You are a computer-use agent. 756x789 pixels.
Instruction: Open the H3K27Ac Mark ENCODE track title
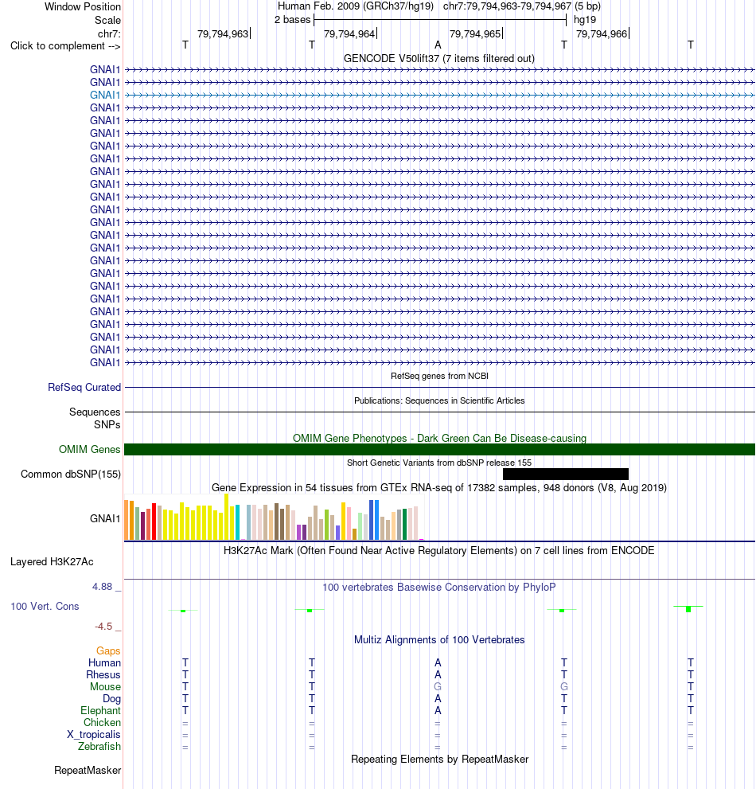coord(439,550)
